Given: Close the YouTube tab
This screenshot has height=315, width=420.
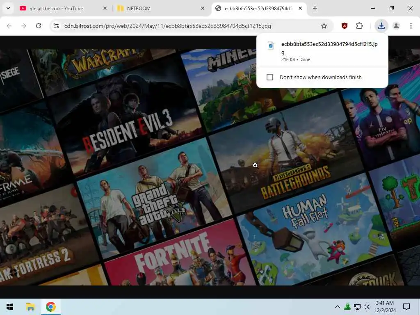Looking at the screenshot, I should [x=105, y=8].
